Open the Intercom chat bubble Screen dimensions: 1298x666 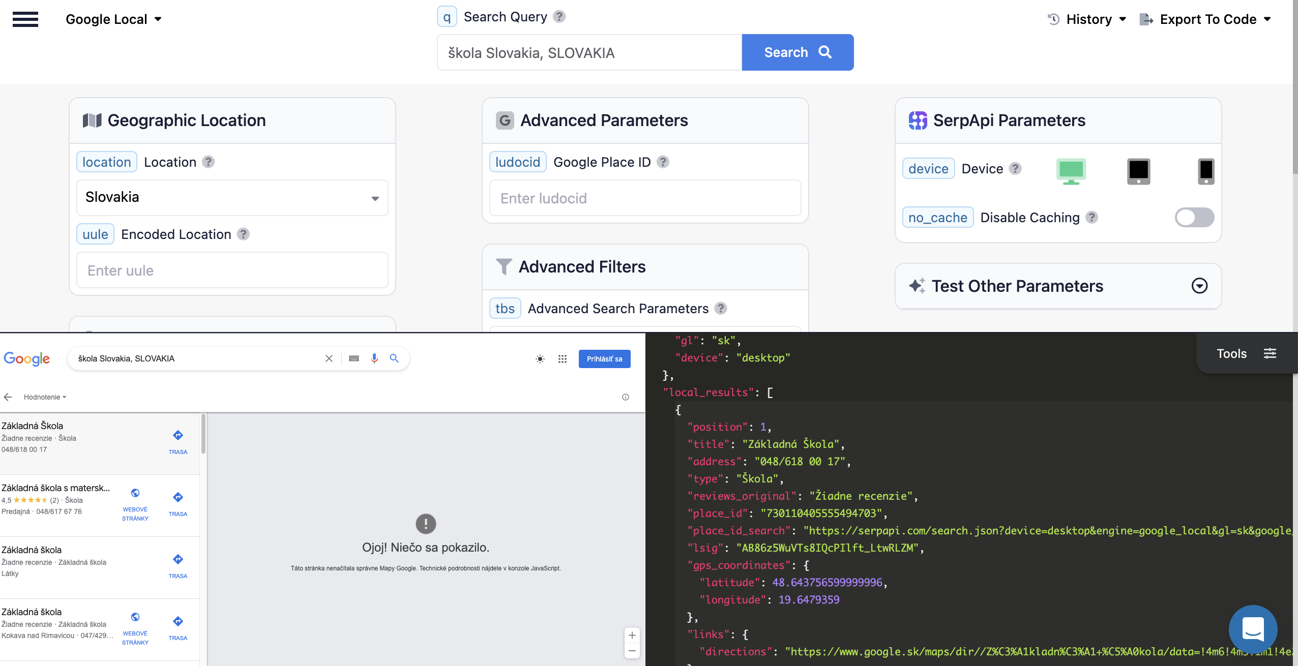tap(1253, 629)
